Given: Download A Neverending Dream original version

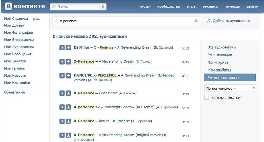Looking at the screenshot, I should (68, 135).
